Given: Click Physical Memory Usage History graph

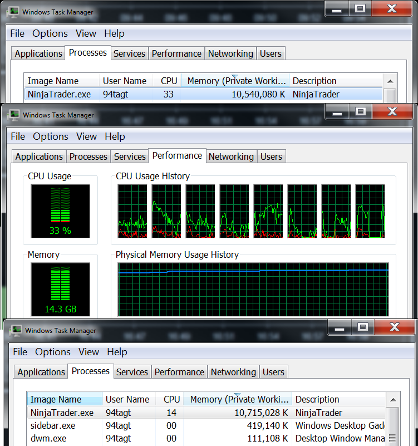Looking at the screenshot, I should coord(253,290).
